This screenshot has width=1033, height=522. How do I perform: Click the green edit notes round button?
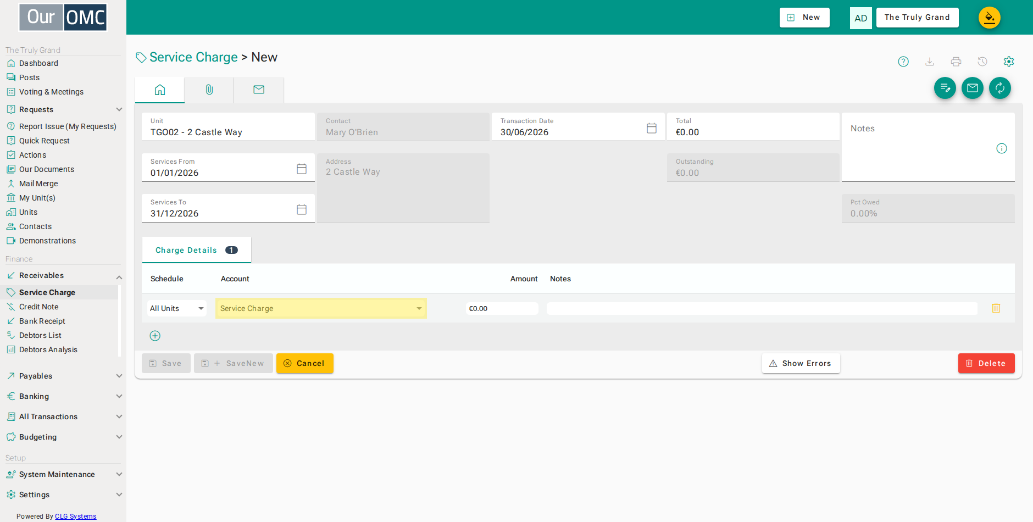pyautogui.click(x=945, y=88)
